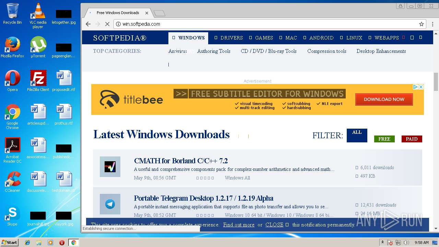Open a new Chrome tab
This screenshot has height=247, width=439.
[x=159, y=13]
